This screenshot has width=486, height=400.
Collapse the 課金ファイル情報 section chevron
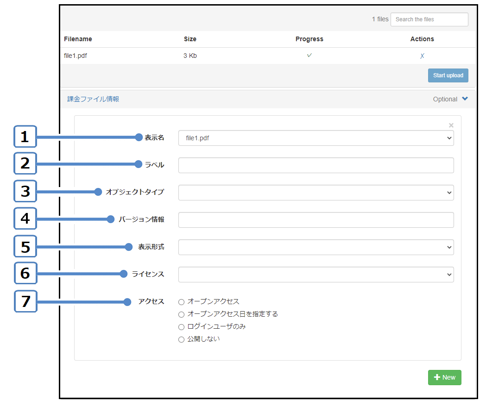click(465, 99)
